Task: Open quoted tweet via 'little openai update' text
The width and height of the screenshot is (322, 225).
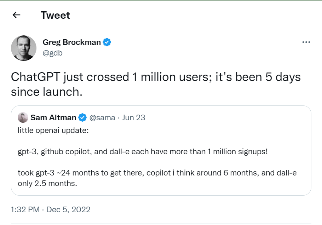Action: click(x=53, y=130)
